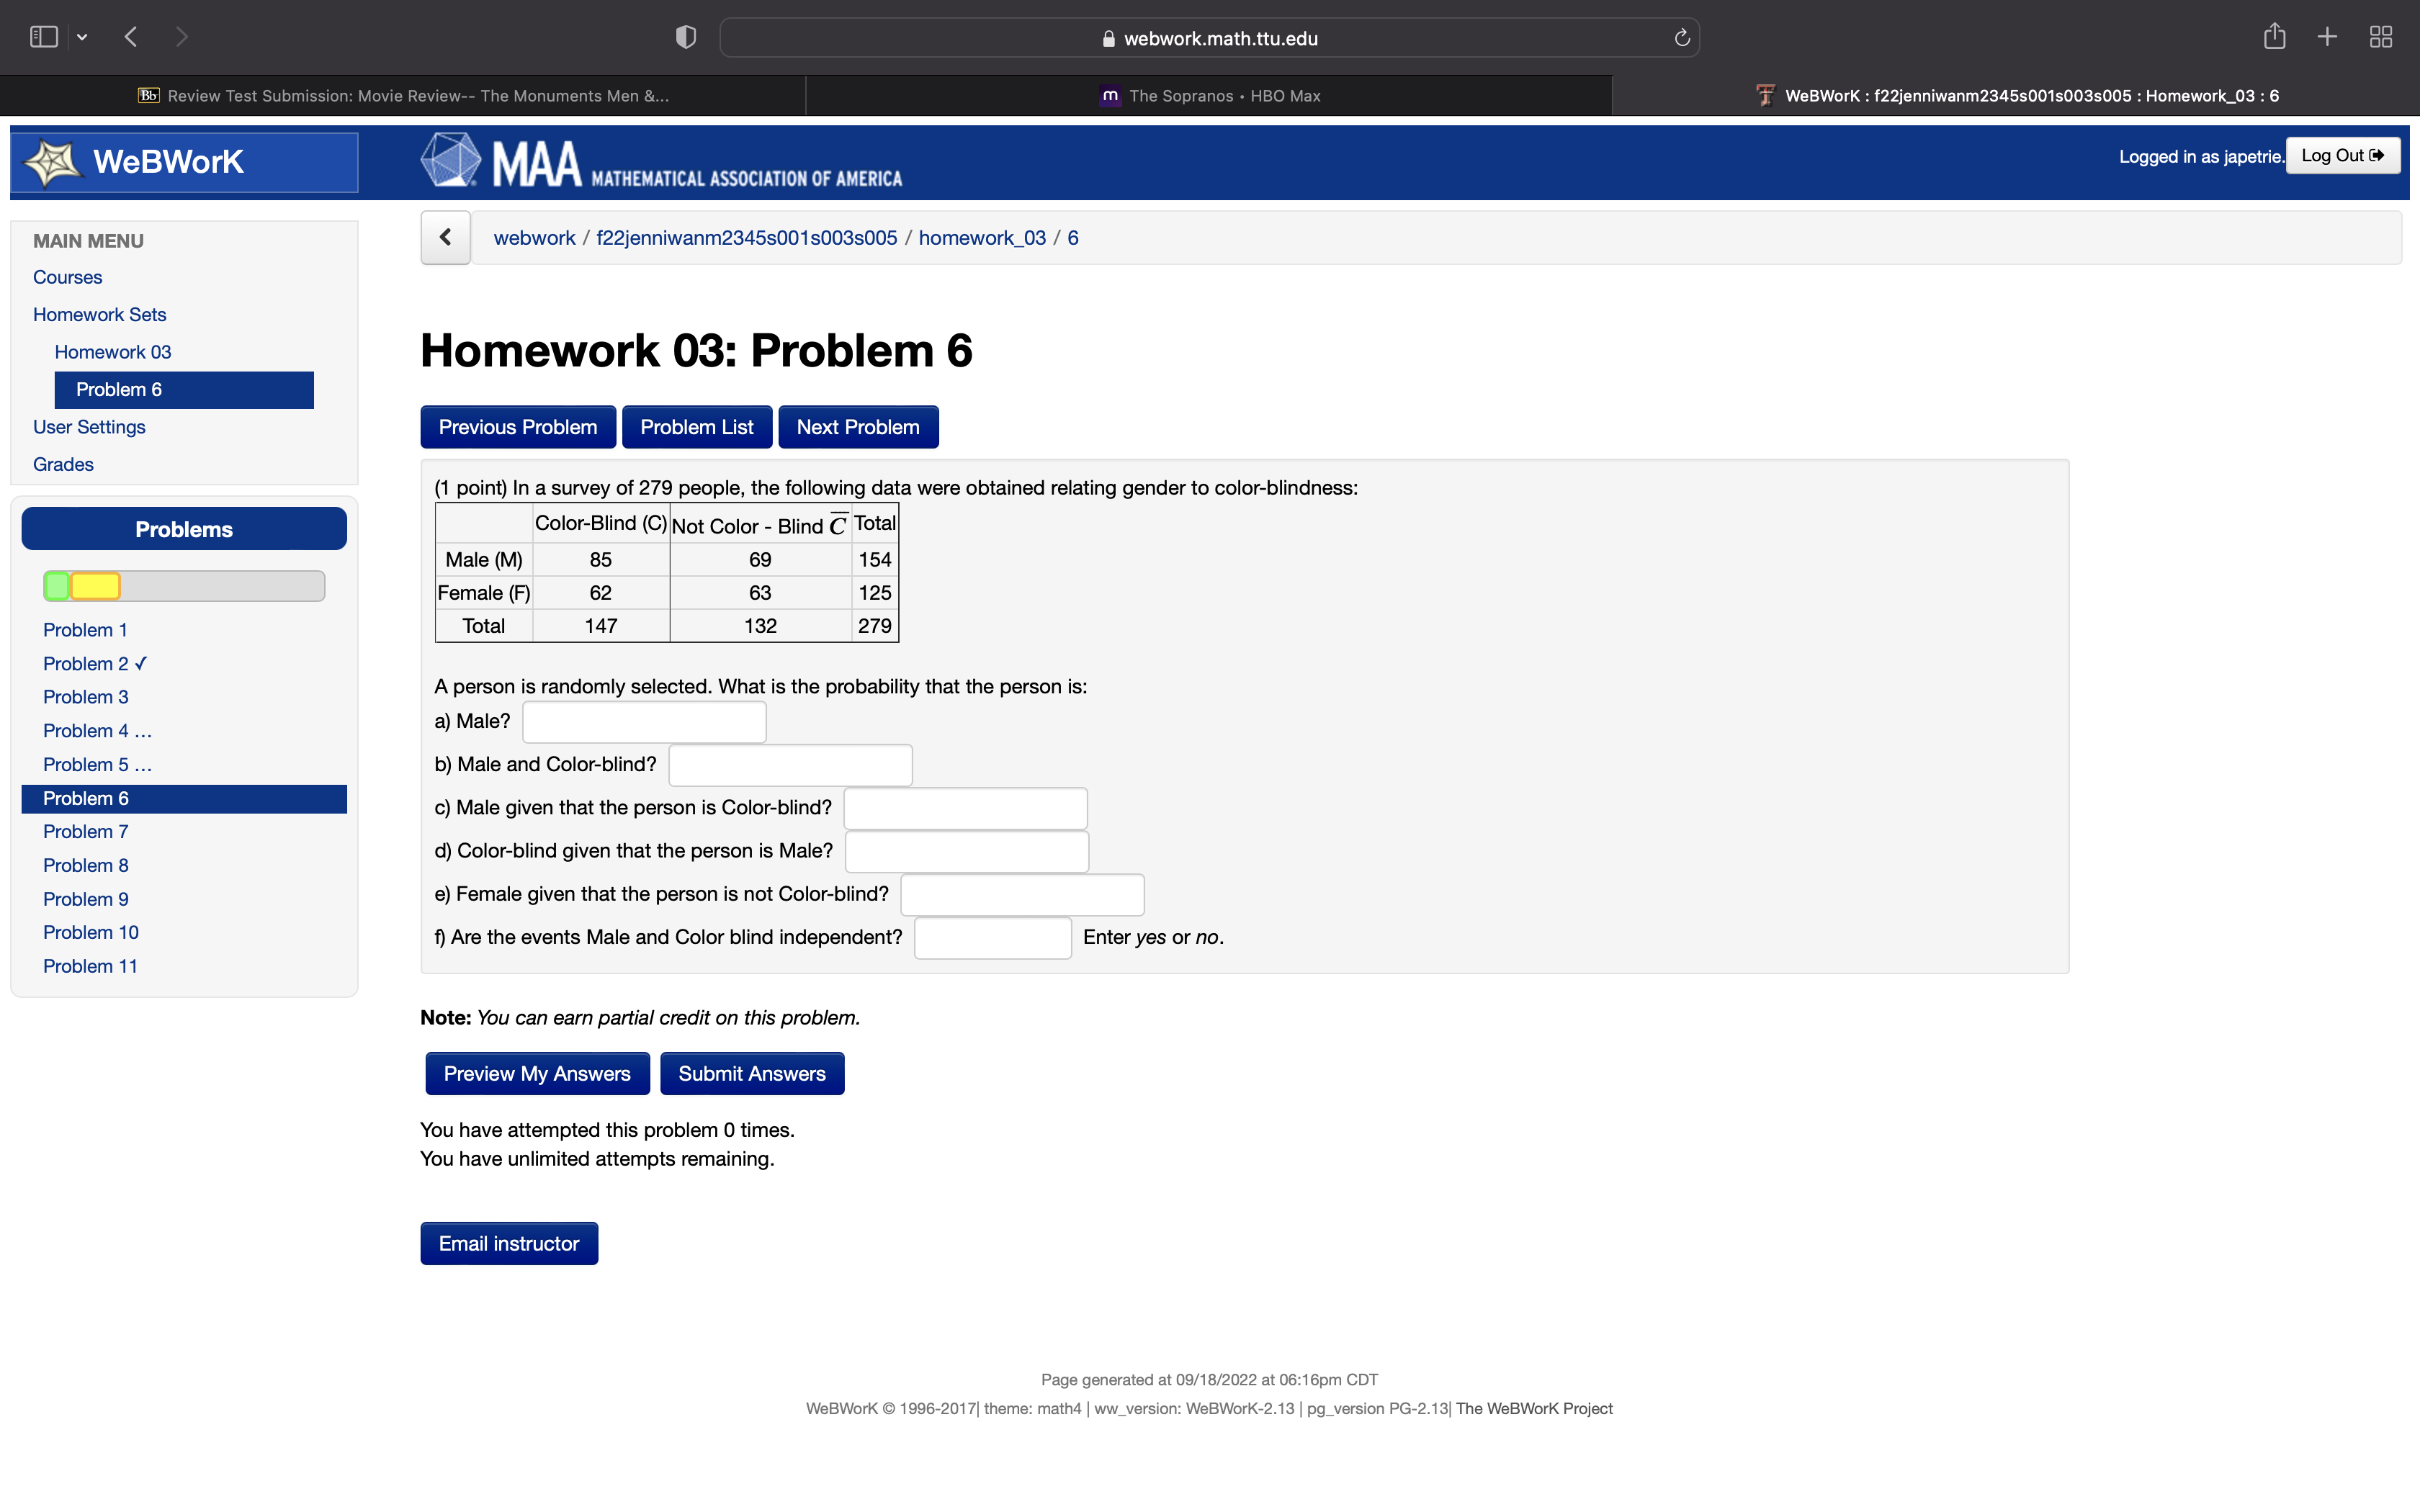The width and height of the screenshot is (2420, 1512).
Task: Switch to Review Test Submission tab
Action: (x=403, y=96)
